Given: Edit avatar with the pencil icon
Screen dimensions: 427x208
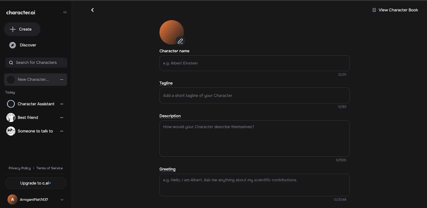Looking at the screenshot, I should [x=180, y=41].
